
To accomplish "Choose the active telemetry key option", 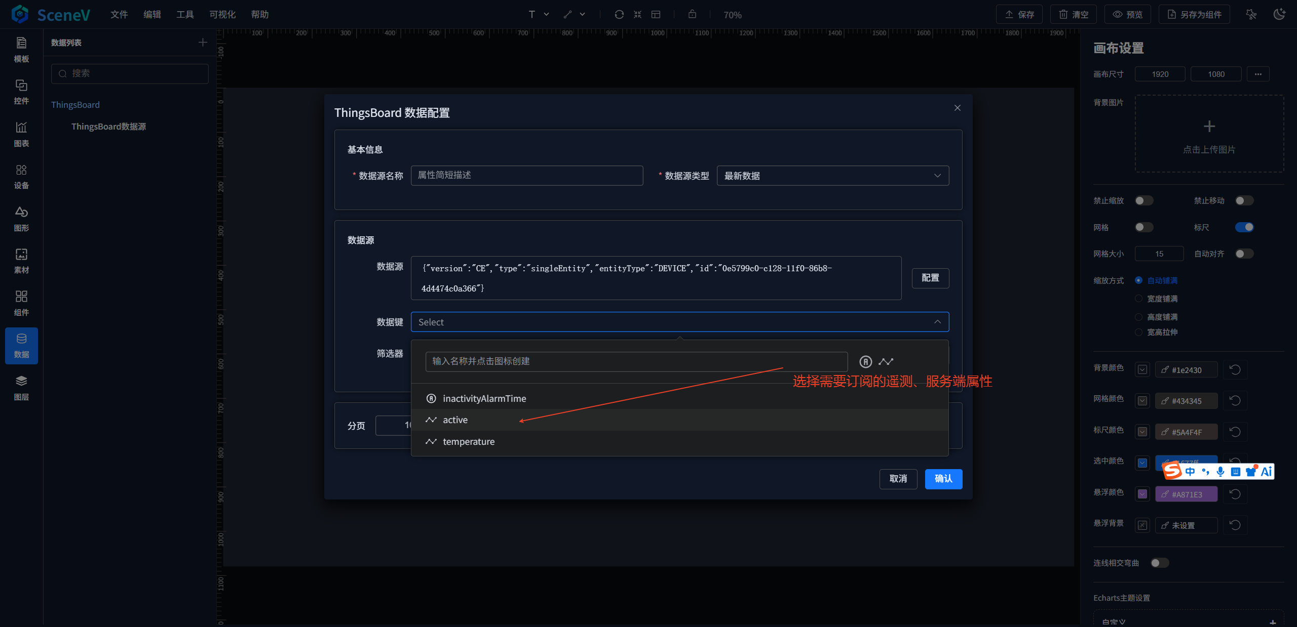I will point(680,420).
